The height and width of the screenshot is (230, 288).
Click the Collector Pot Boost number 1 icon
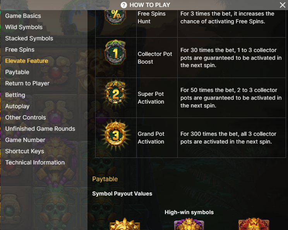[115, 53]
